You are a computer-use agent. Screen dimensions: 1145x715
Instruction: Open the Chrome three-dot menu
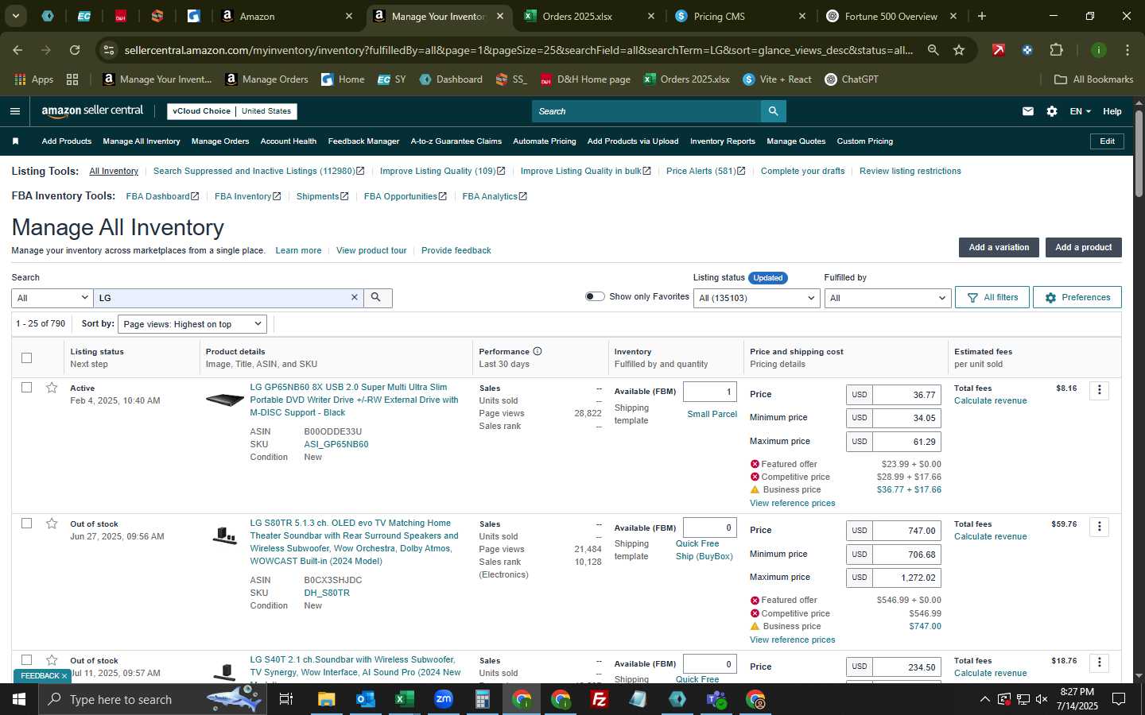point(1127,50)
